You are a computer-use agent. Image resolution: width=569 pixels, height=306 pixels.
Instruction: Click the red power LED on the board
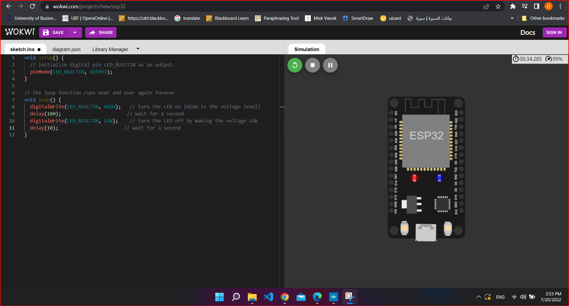coord(414,178)
